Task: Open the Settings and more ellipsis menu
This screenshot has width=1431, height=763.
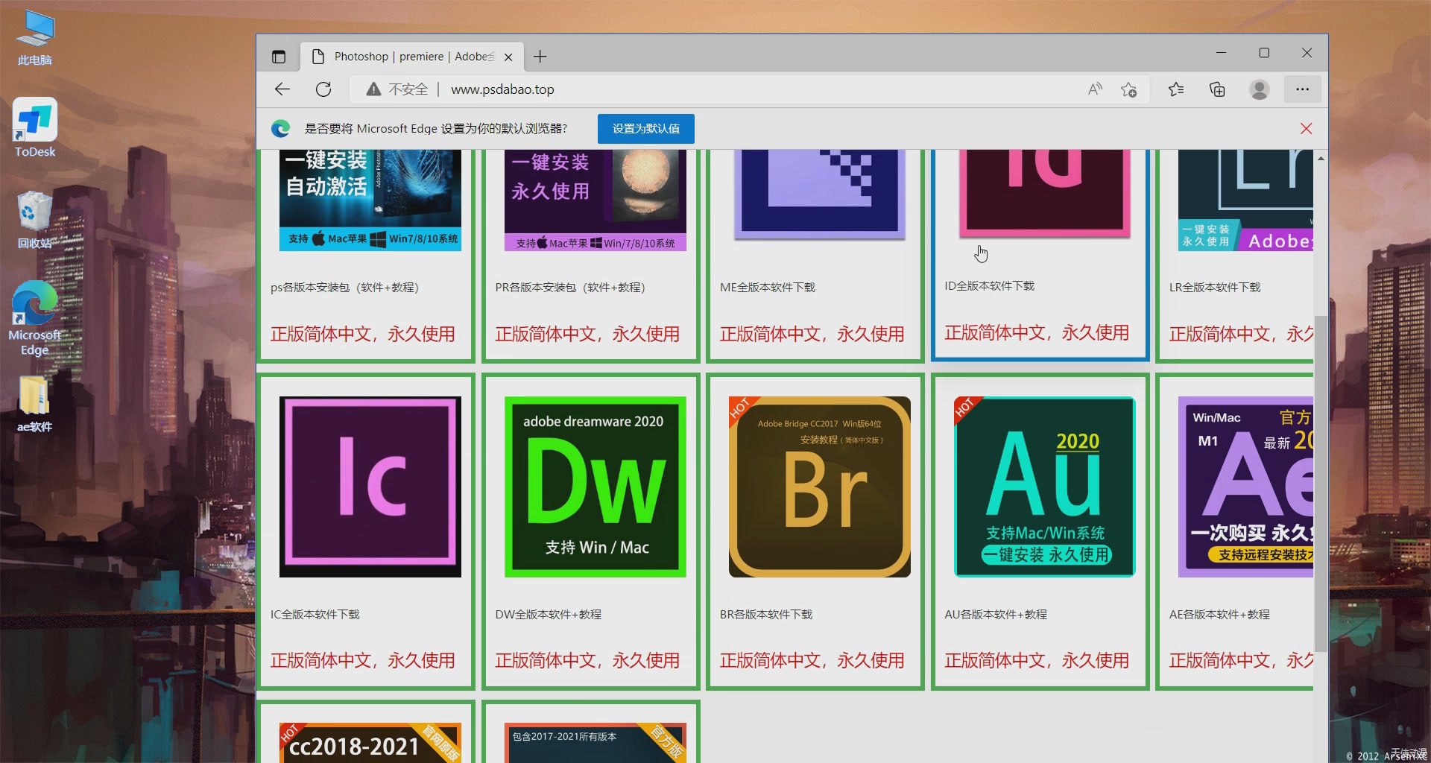Action: click(1302, 89)
